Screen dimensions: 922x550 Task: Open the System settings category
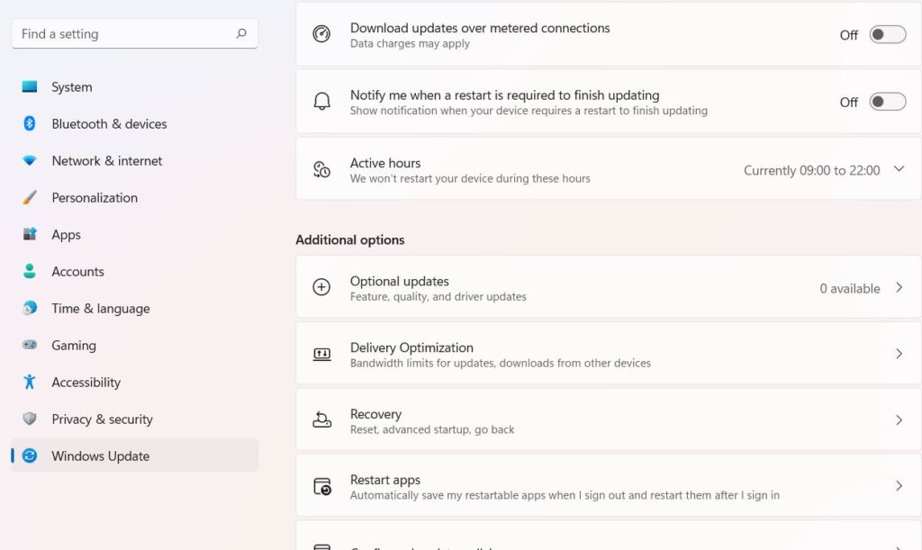(x=135, y=87)
